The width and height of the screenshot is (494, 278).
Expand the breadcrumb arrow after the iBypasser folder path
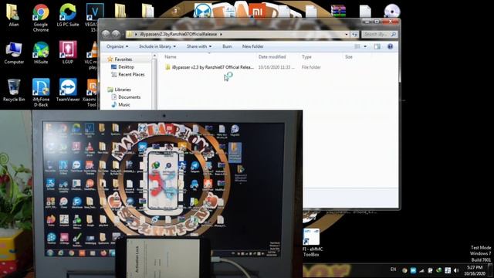222,34
